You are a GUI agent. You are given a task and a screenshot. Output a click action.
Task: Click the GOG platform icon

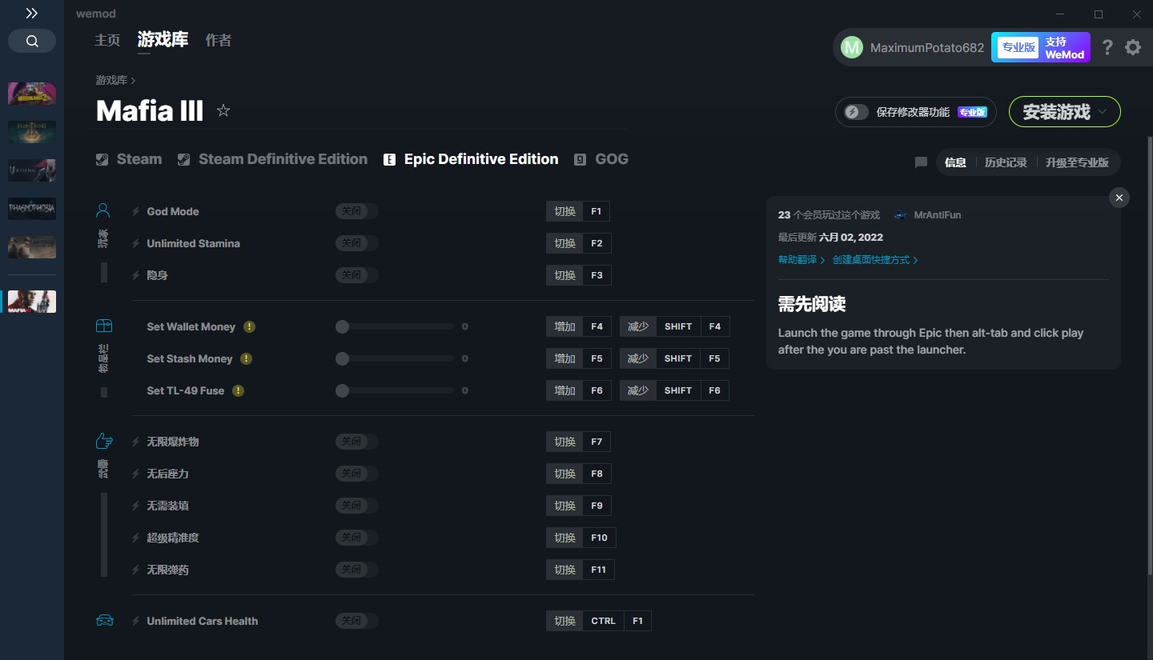(x=581, y=159)
